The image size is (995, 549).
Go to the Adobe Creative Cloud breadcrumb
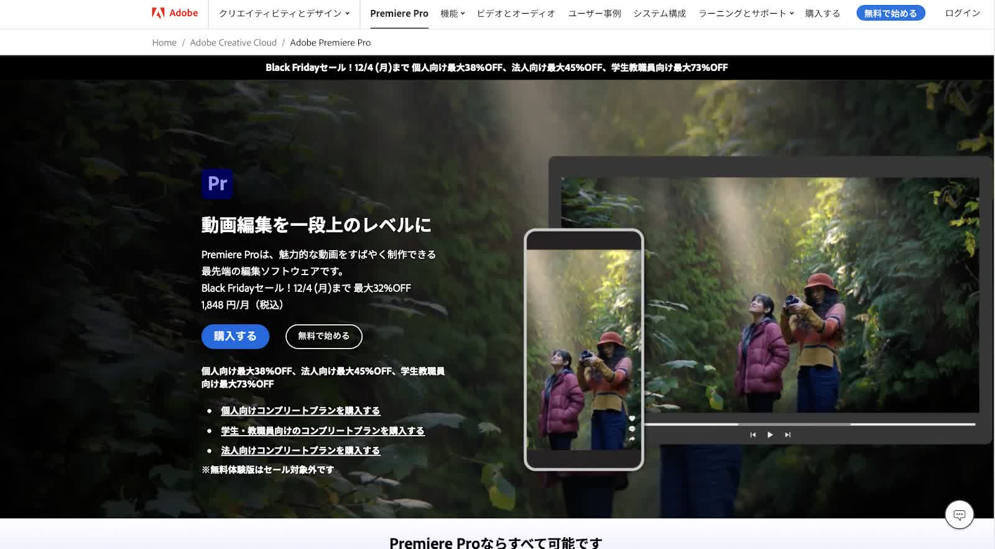click(x=233, y=42)
